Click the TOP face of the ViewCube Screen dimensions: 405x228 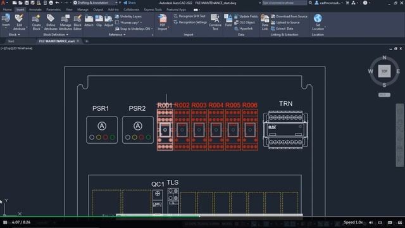[384, 71]
